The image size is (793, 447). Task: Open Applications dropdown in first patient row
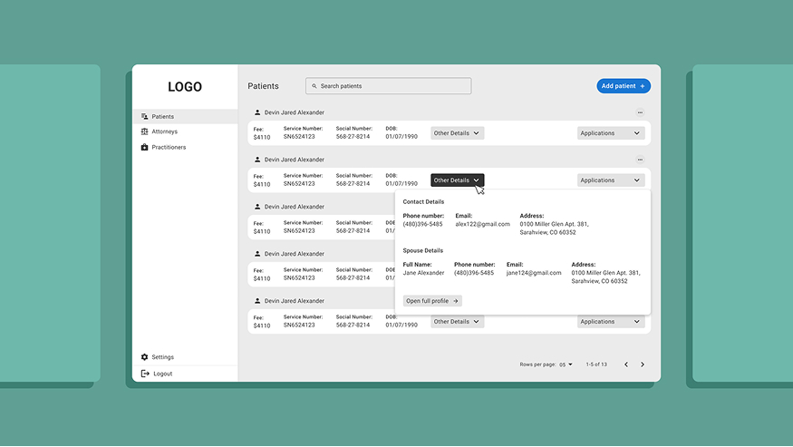(x=611, y=133)
